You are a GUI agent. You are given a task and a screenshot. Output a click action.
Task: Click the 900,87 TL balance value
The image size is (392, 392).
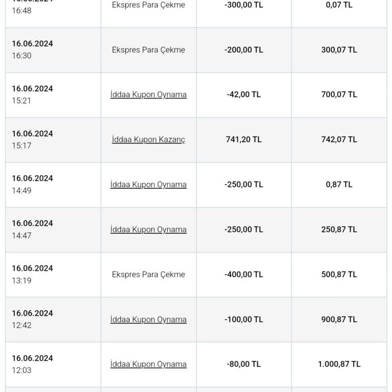point(339,319)
